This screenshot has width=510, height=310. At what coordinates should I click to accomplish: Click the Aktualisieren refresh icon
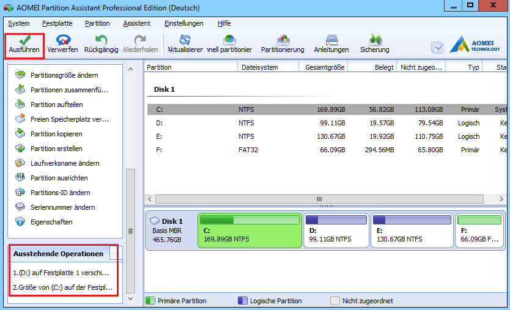pos(185,40)
